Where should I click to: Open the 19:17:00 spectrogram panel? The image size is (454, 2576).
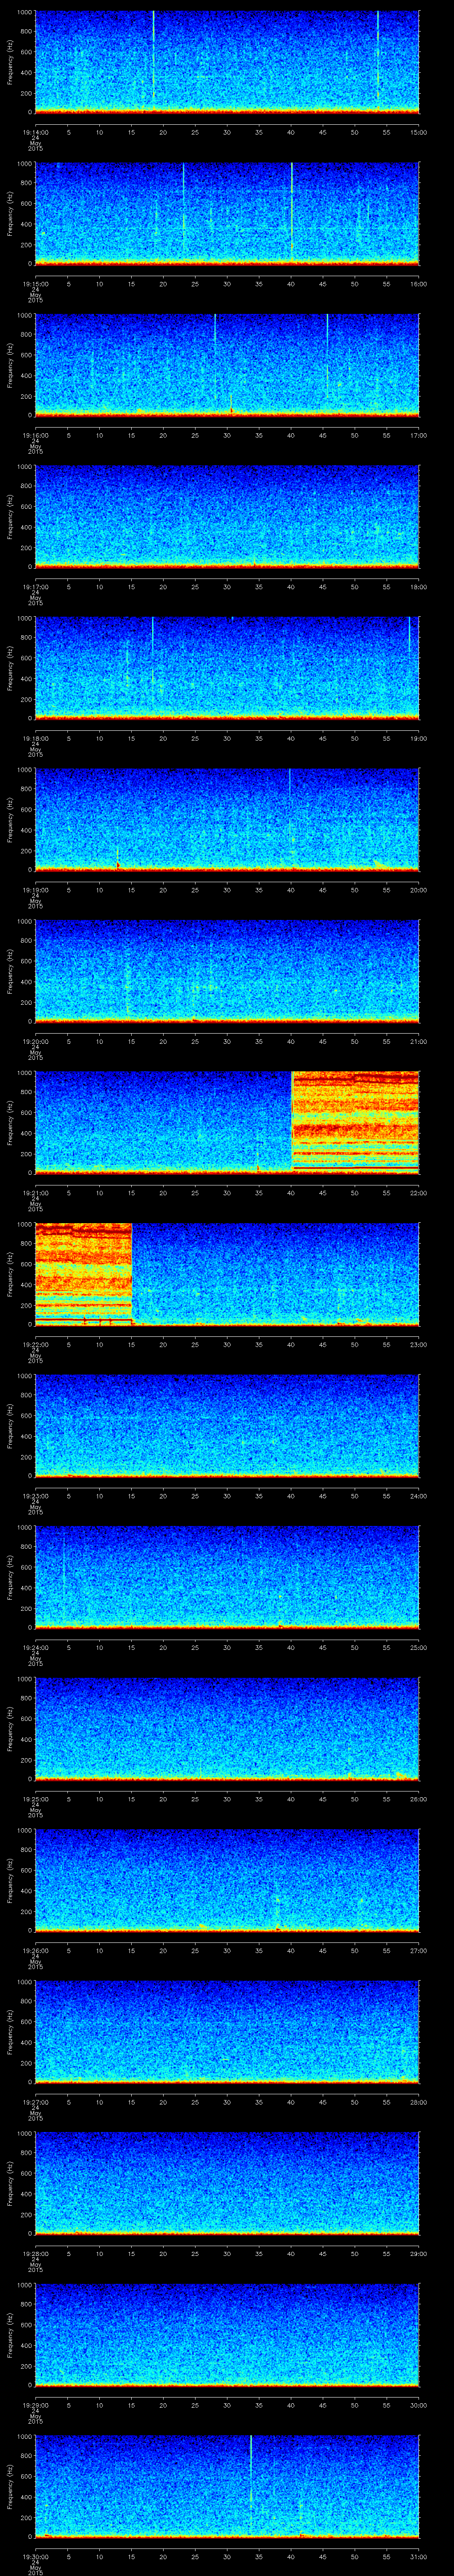[x=227, y=516]
